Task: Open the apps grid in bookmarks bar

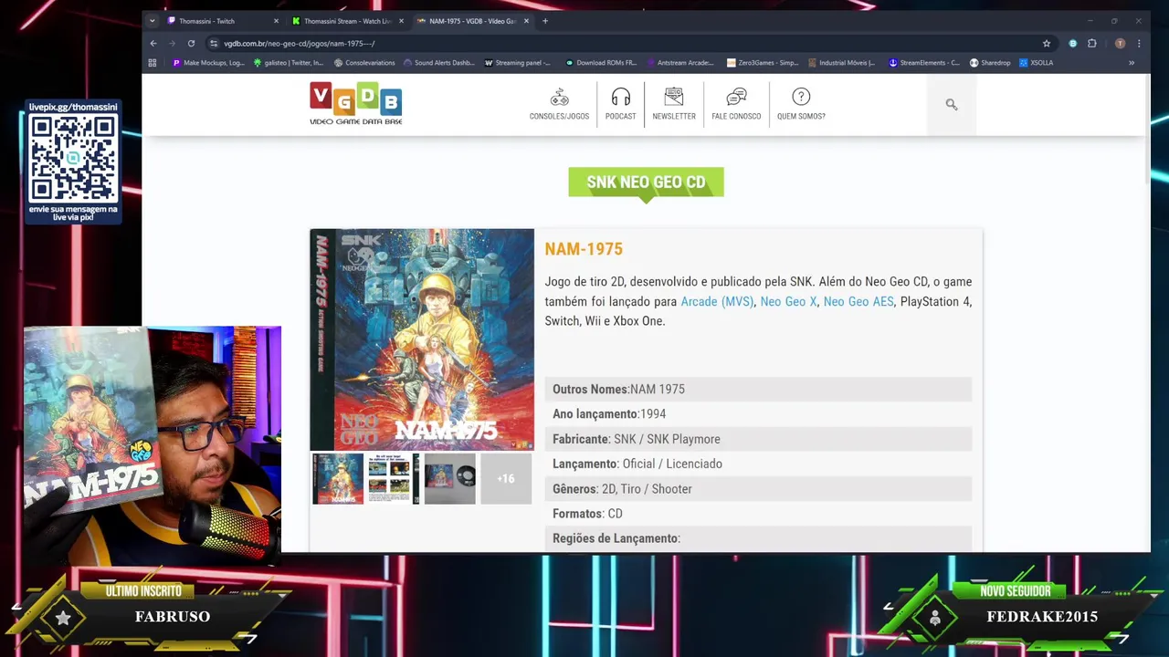Action: pyautogui.click(x=153, y=63)
